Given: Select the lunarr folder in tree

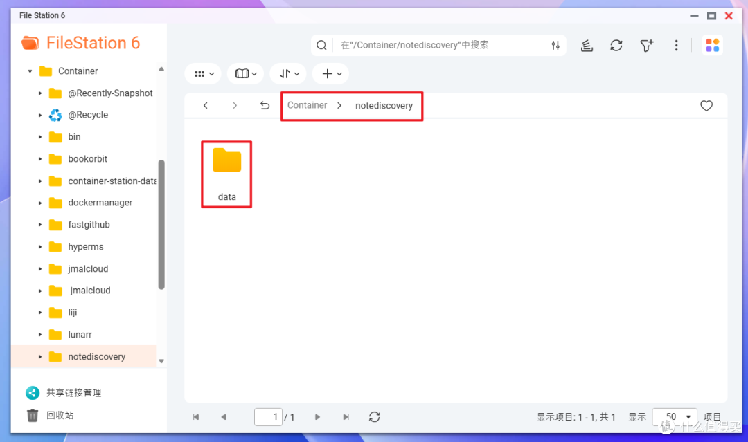Looking at the screenshot, I should pos(80,335).
